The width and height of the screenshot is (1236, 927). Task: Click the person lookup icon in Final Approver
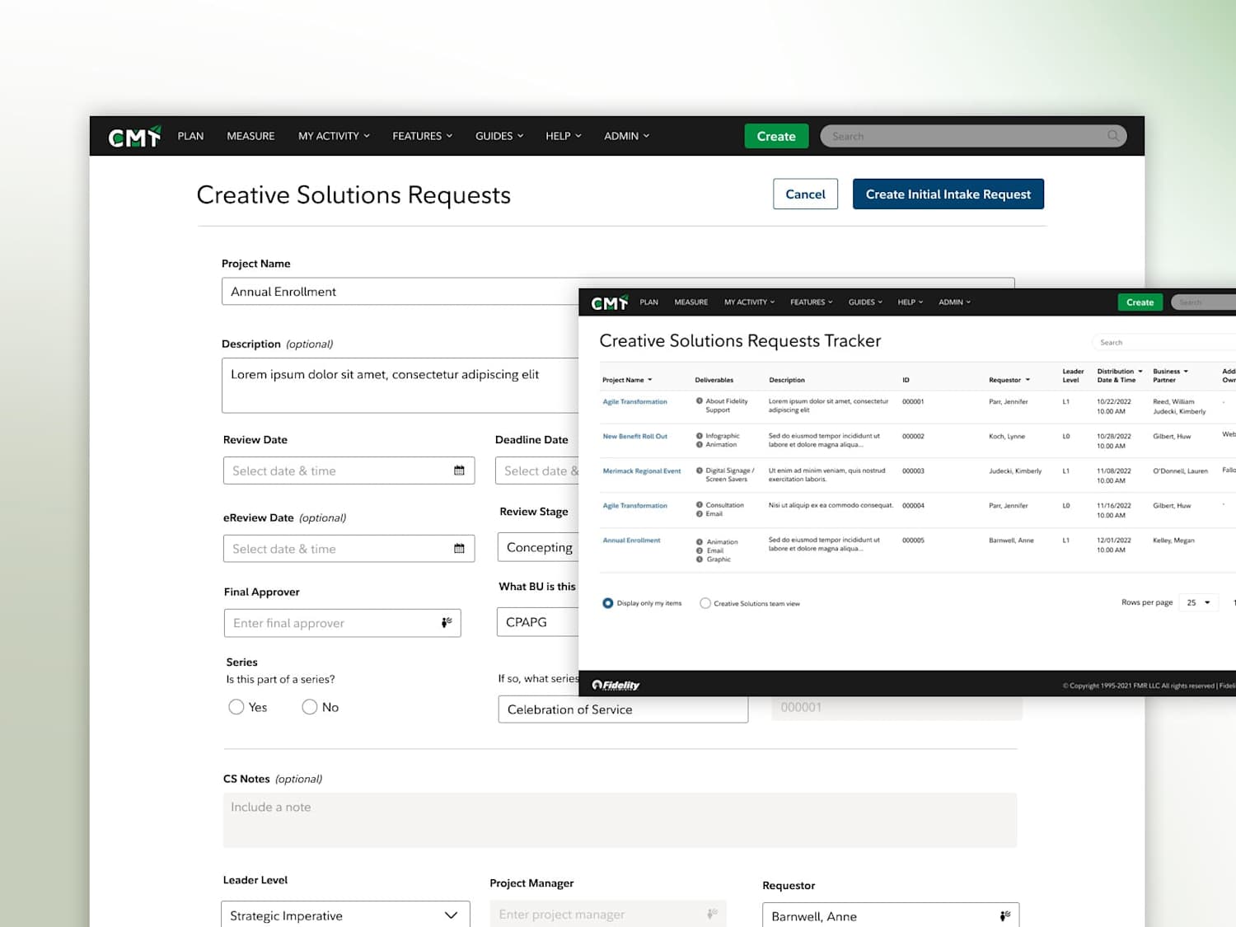pos(447,623)
